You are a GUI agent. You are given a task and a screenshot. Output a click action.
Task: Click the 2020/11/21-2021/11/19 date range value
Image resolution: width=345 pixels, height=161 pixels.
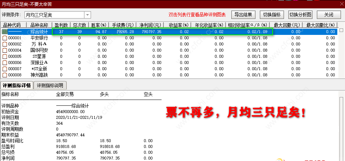tap(79, 117)
